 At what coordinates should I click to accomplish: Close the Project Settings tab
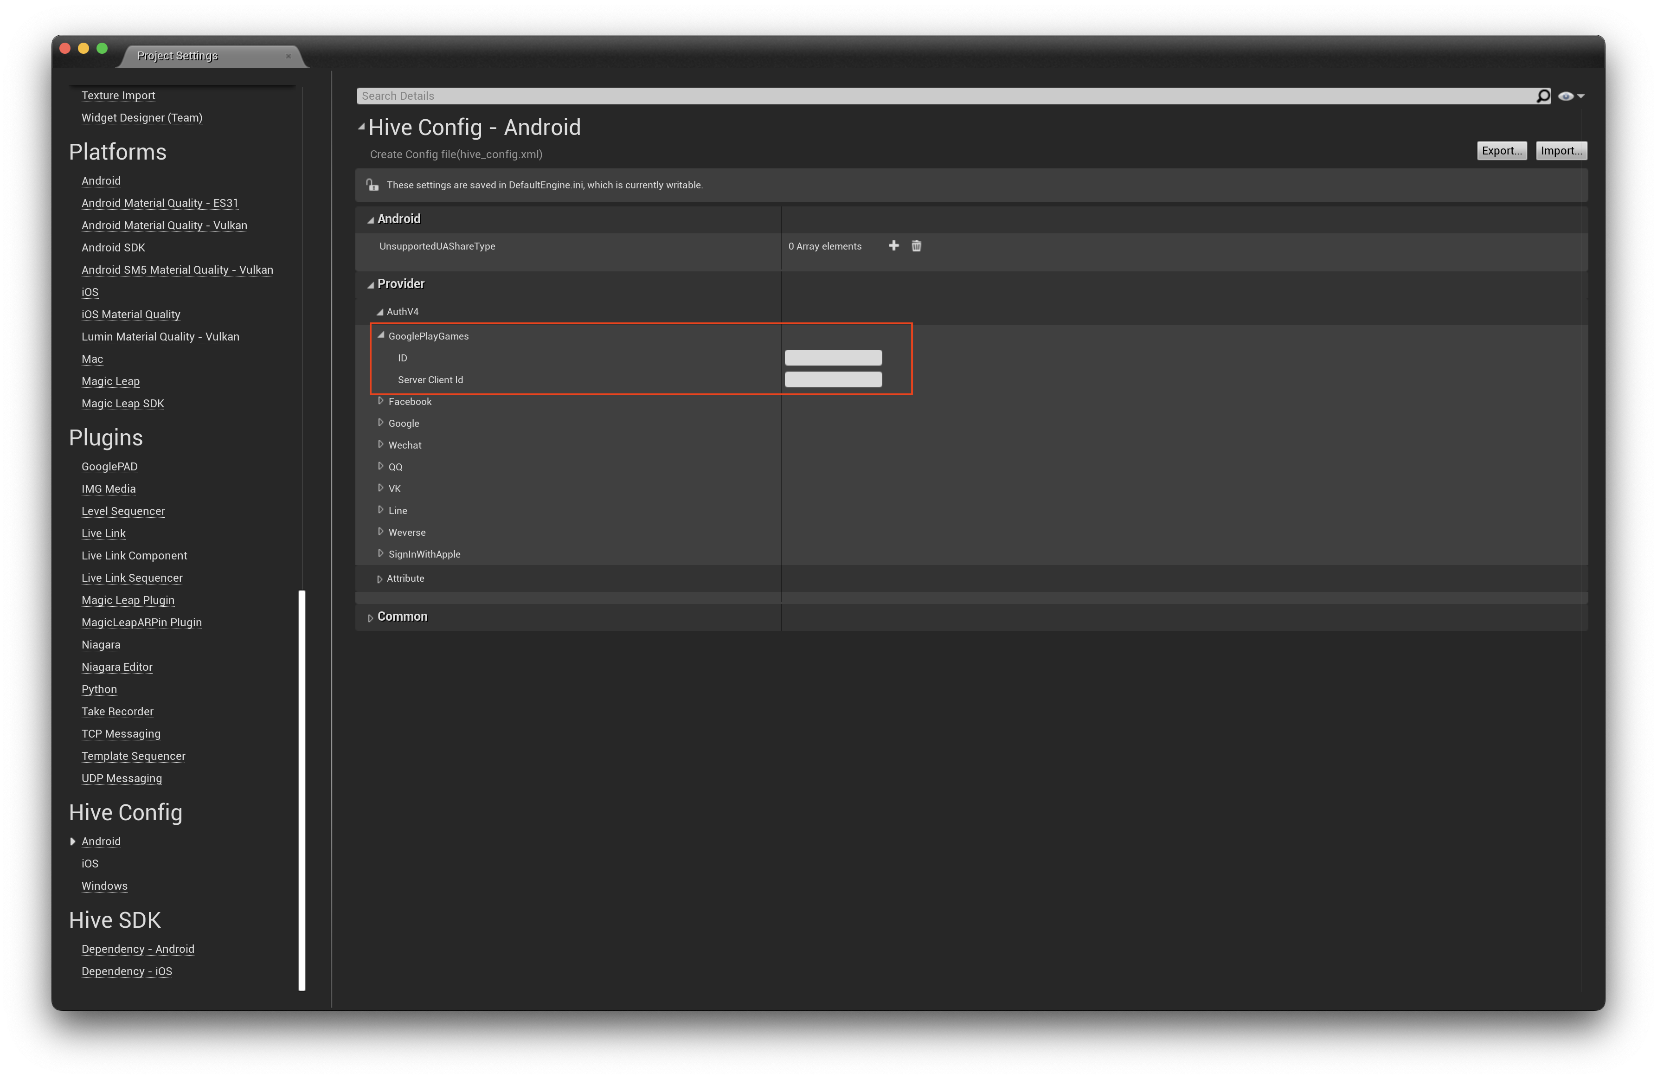coord(288,57)
